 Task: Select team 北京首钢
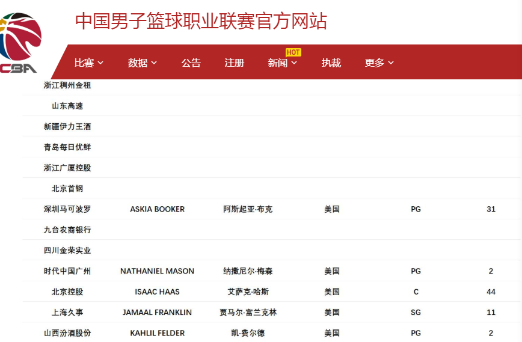[x=67, y=189]
